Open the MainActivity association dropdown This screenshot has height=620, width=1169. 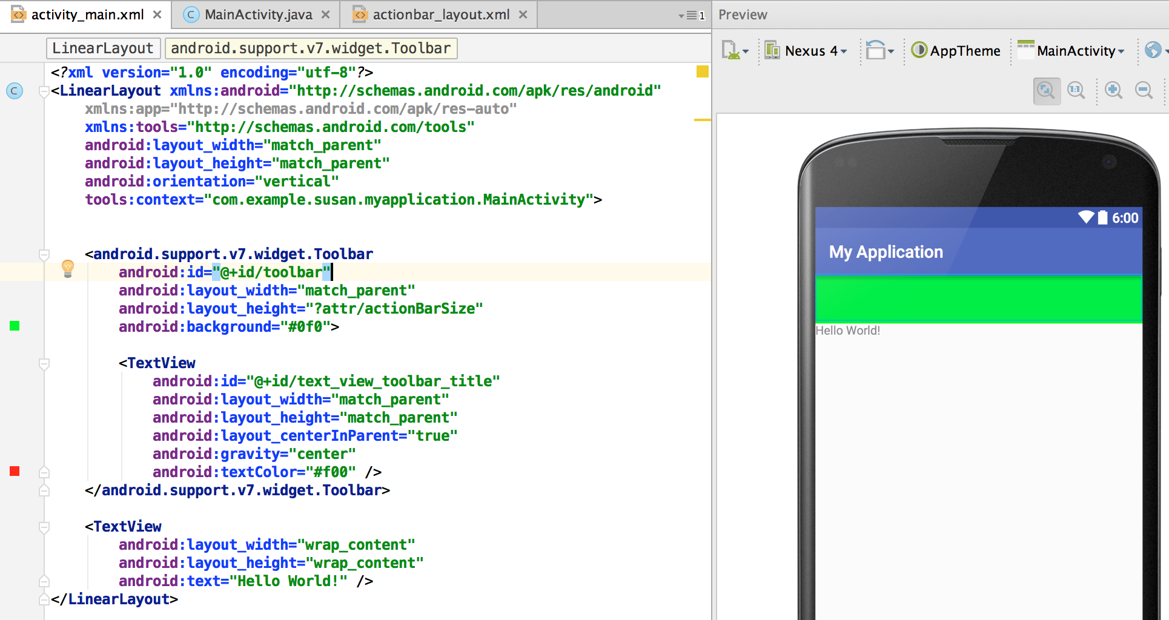click(1071, 51)
